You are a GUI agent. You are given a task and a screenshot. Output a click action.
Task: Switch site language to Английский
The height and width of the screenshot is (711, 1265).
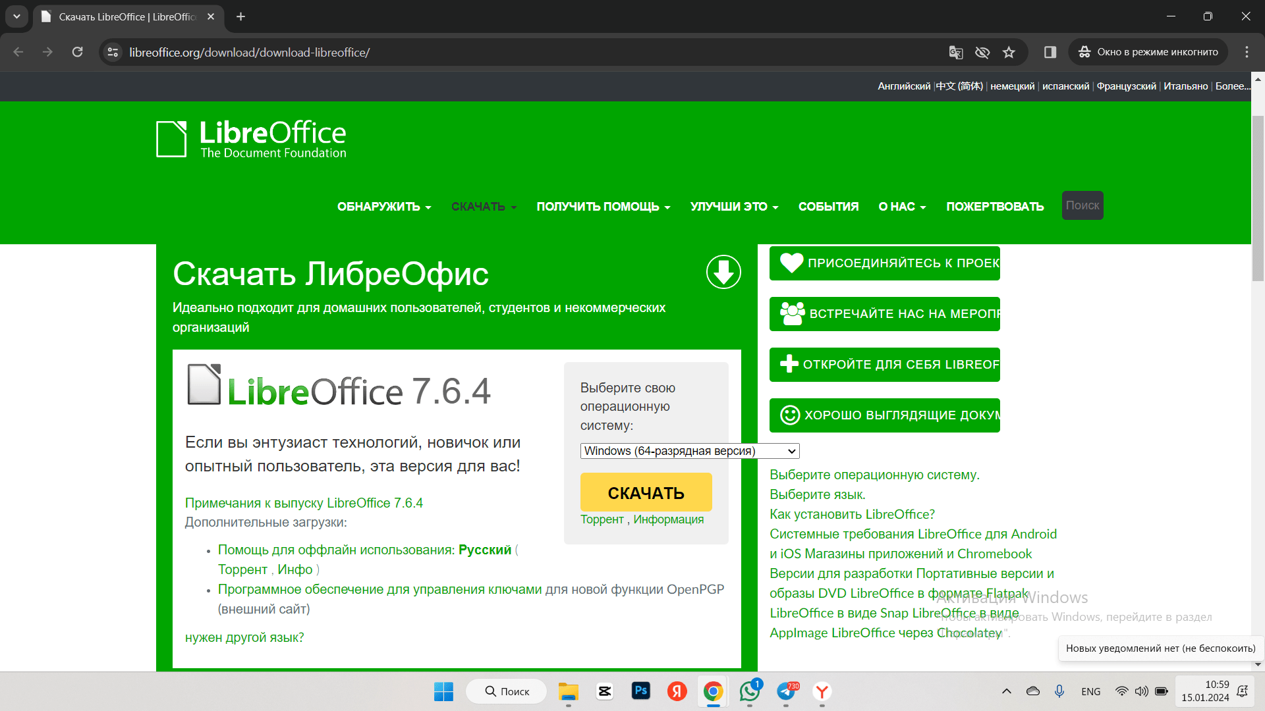[903, 86]
